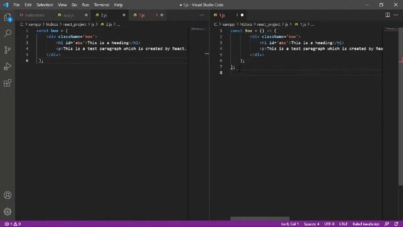Click the left editor minimap
The height and width of the screenshot is (227, 403).
pos(197,29)
